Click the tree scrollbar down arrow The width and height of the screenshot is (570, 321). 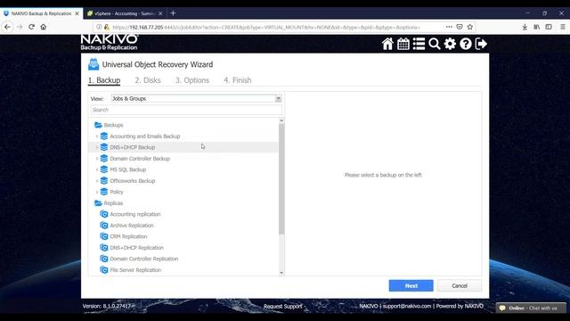coord(281,273)
